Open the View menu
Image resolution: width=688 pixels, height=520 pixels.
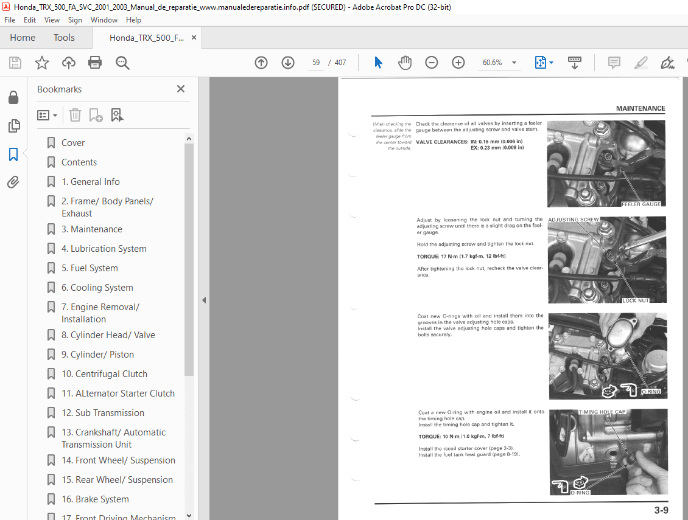point(52,20)
